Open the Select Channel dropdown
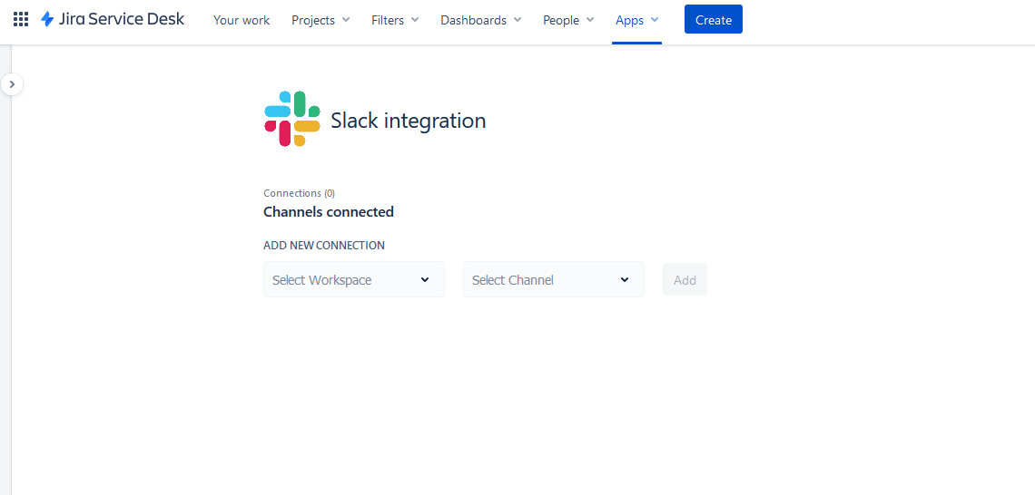Viewport: 1035px width, 495px height. [554, 279]
